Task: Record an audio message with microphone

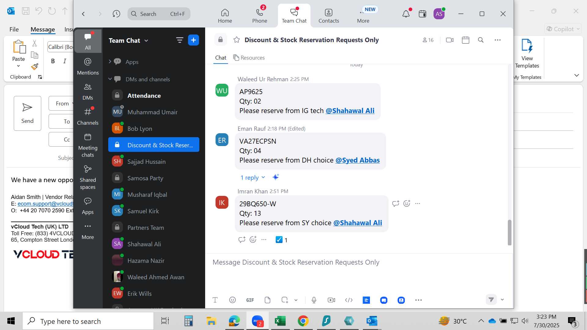Action: pyautogui.click(x=314, y=300)
